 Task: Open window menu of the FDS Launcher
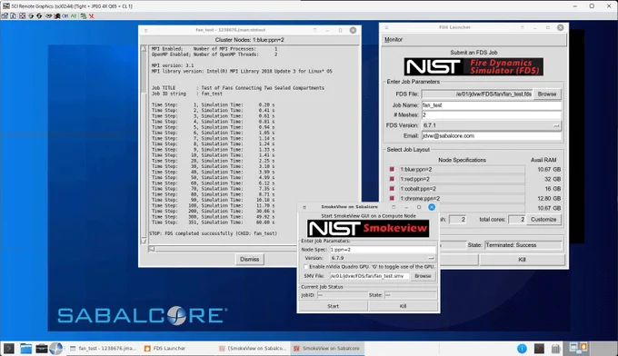(386, 27)
